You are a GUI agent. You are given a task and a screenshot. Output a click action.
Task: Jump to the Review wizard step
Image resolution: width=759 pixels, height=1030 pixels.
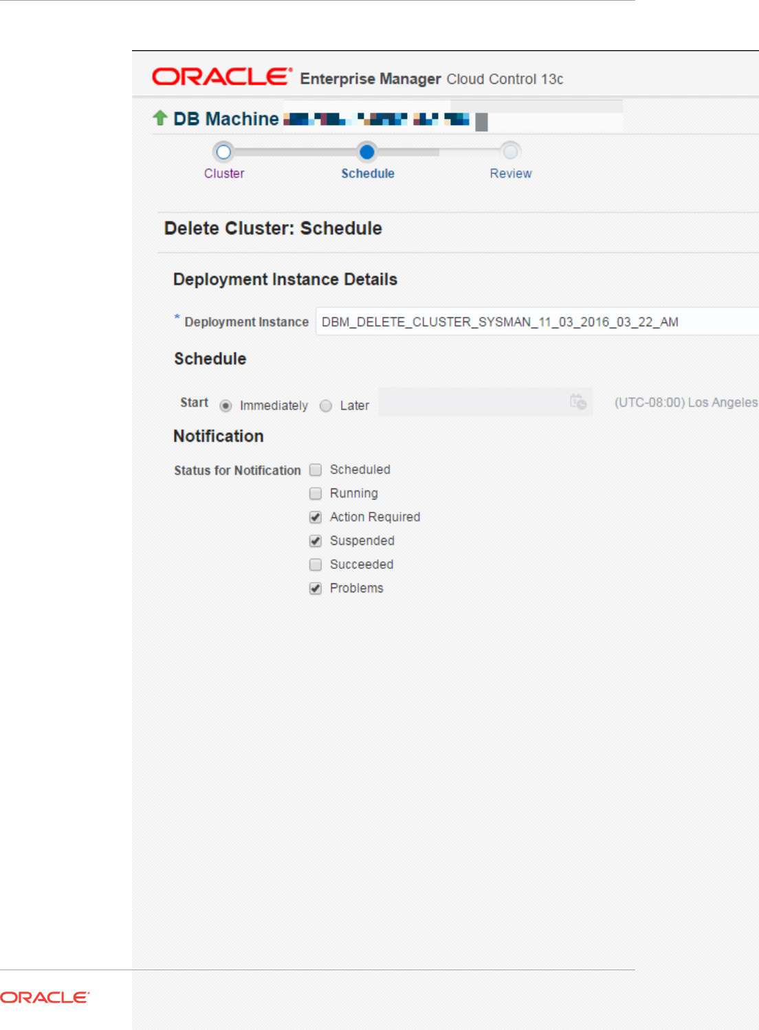point(511,174)
